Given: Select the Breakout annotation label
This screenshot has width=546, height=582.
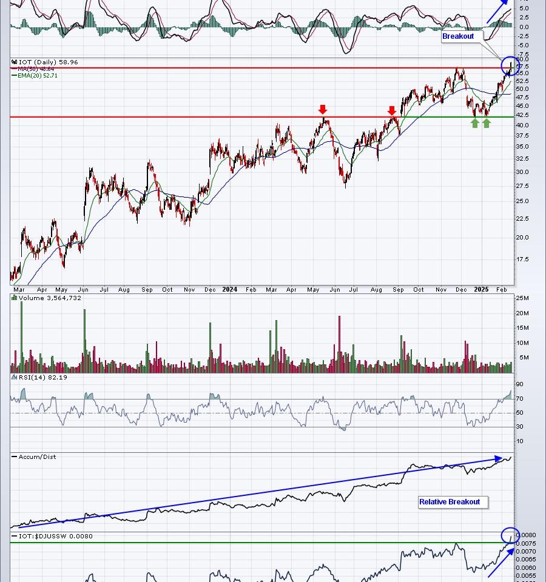Looking at the screenshot, I should click(458, 36).
